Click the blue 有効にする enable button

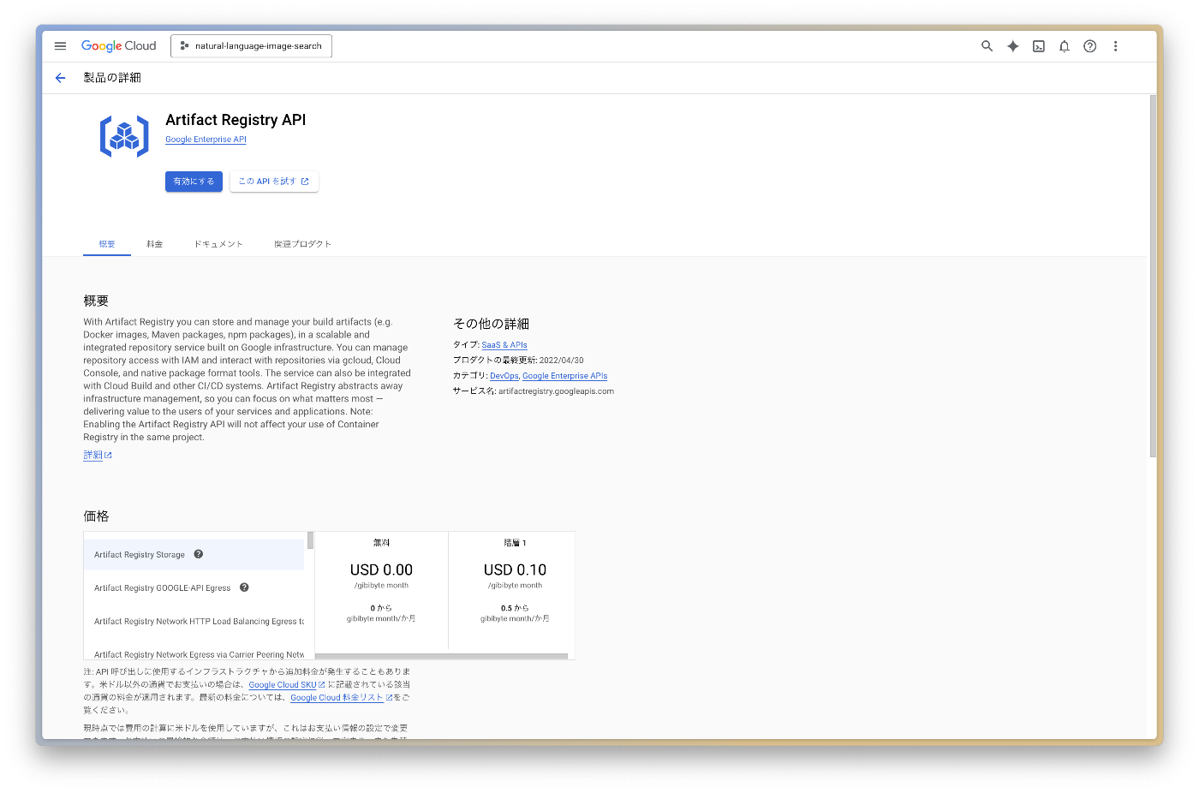tap(194, 182)
